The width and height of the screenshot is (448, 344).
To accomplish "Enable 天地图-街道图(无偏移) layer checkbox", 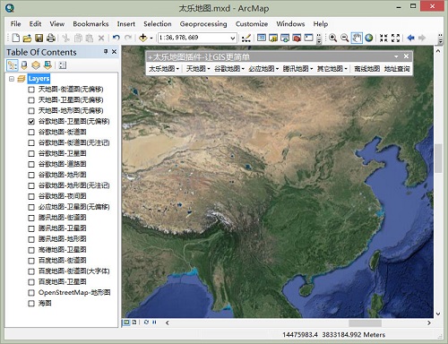I will [x=31, y=90].
